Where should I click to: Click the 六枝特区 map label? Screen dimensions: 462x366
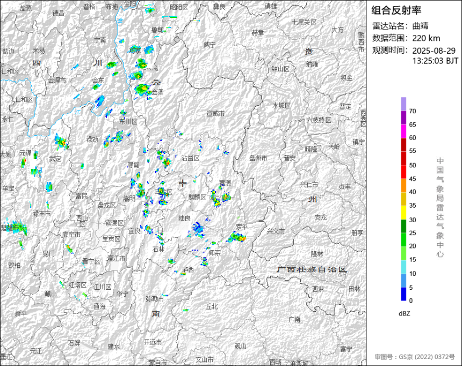tap(319, 120)
